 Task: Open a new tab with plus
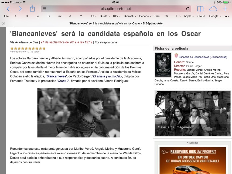[x=225, y=9]
